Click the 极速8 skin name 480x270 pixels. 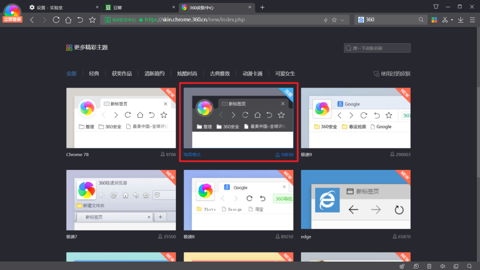(x=189, y=237)
